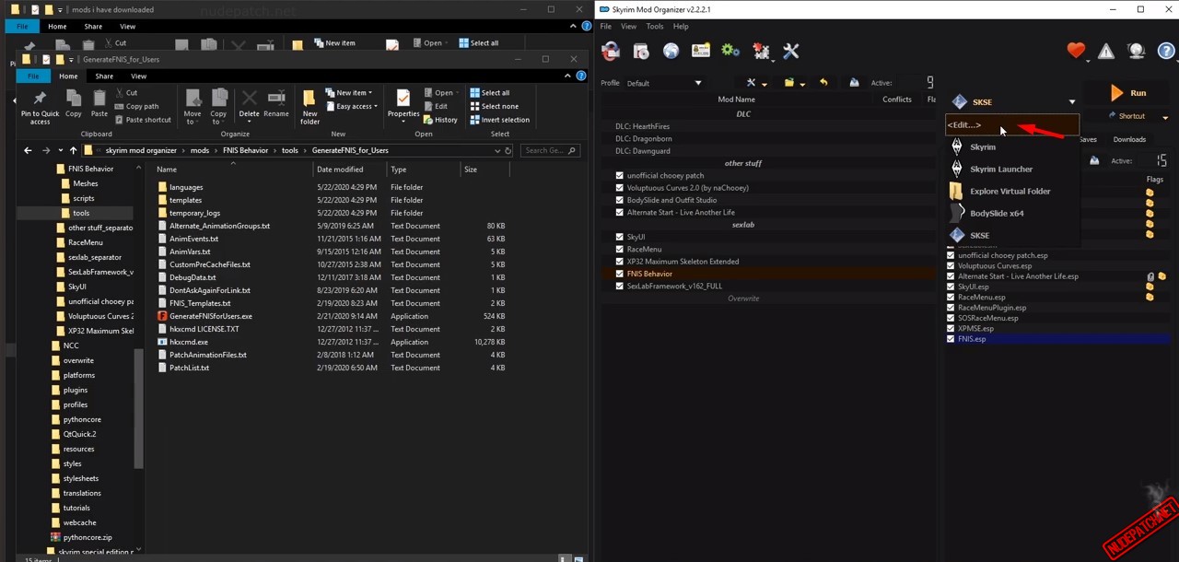The width and height of the screenshot is (1179, 562).
Task: Click the restore backup arrow above mod list
Action: pyautogui.click(x=823, y=83)
